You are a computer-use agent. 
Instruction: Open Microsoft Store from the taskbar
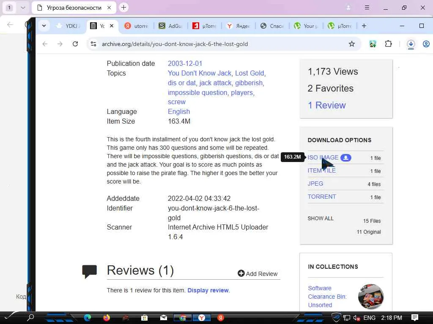[x=145, y=318]
